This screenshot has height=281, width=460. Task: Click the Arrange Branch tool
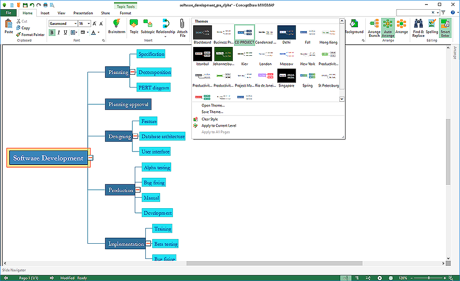[x=374, y=28]
